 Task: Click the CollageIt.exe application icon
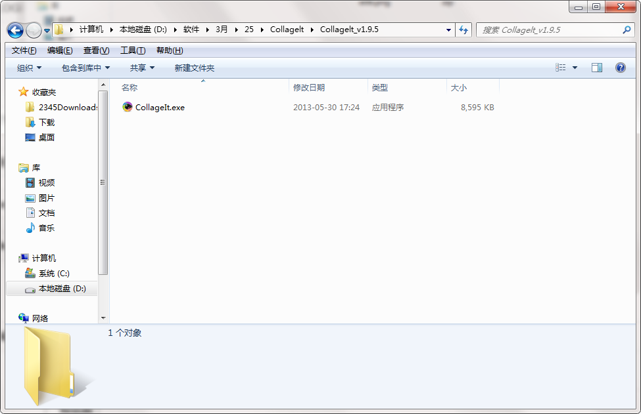click(x=128, y=107)
